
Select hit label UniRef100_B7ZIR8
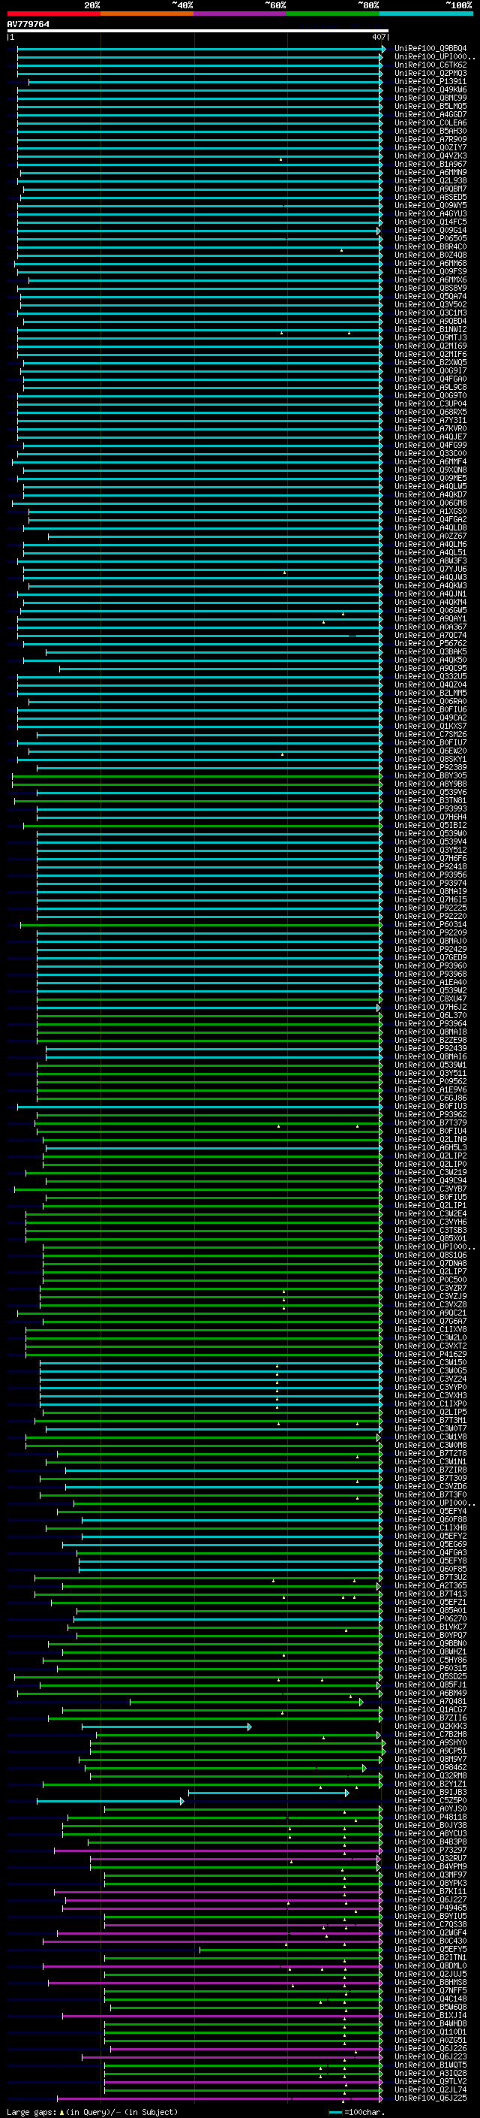430,1470
